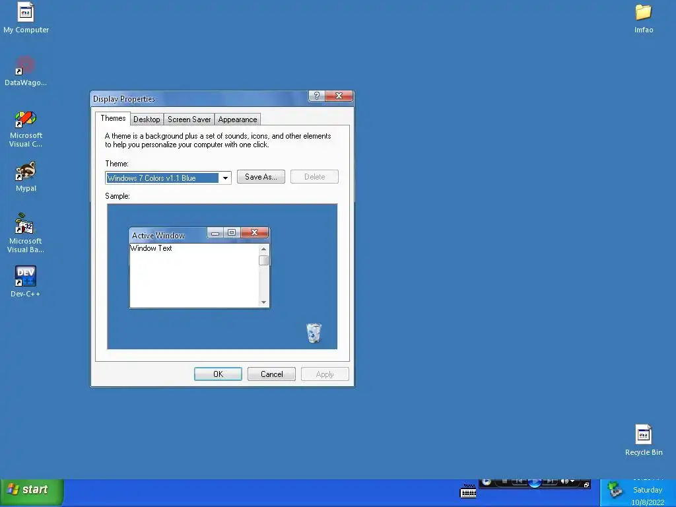Click the Safely Remove Hardware tray icon
This screenshot has height=507, width=676.
tap(615, 489)
